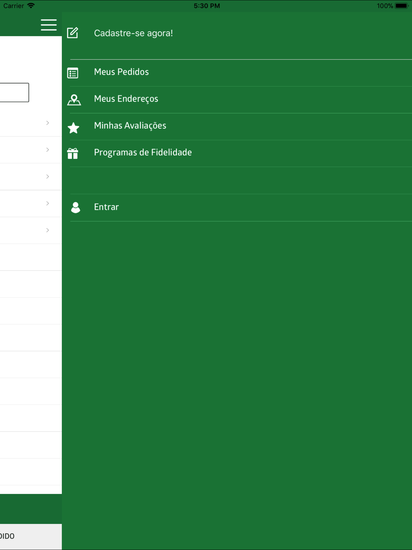Tap the third row chevron in the list
This screenshot has width=412, height=550.
[48, 176]
